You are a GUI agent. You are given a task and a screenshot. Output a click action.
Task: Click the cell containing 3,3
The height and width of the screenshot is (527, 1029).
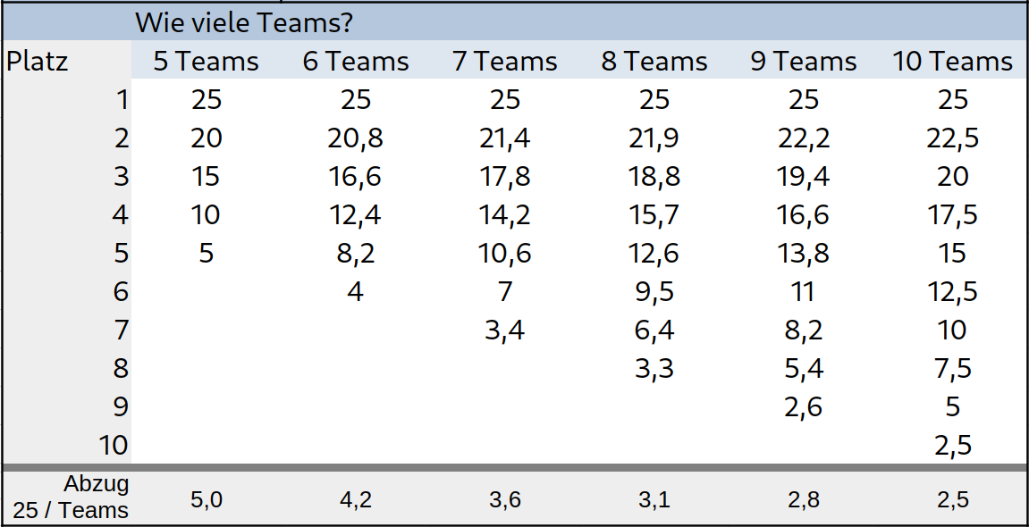tap(654, 368)
